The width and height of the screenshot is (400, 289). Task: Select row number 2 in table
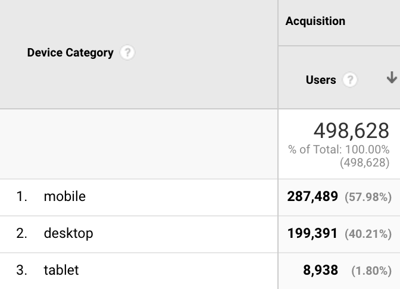pos(21,234)
